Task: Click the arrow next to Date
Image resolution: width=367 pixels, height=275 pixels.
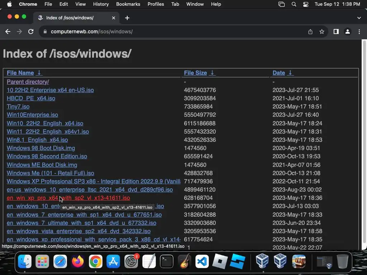Action: (x=290, y=73)
